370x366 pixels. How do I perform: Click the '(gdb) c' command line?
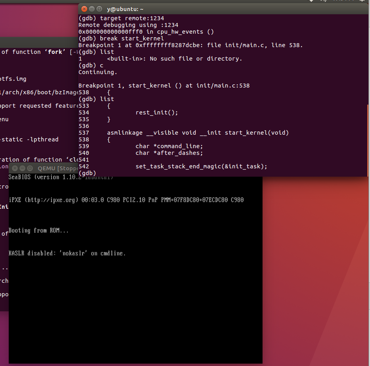91,65
